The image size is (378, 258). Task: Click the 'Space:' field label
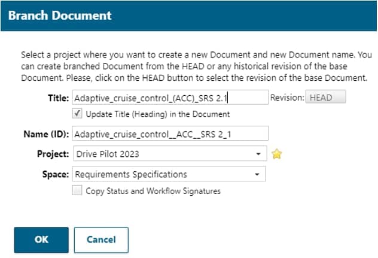tap(55, 175)
